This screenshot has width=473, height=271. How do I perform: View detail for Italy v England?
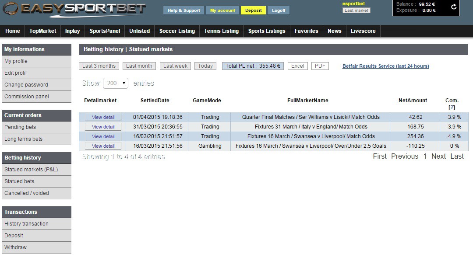click(103, 127)
